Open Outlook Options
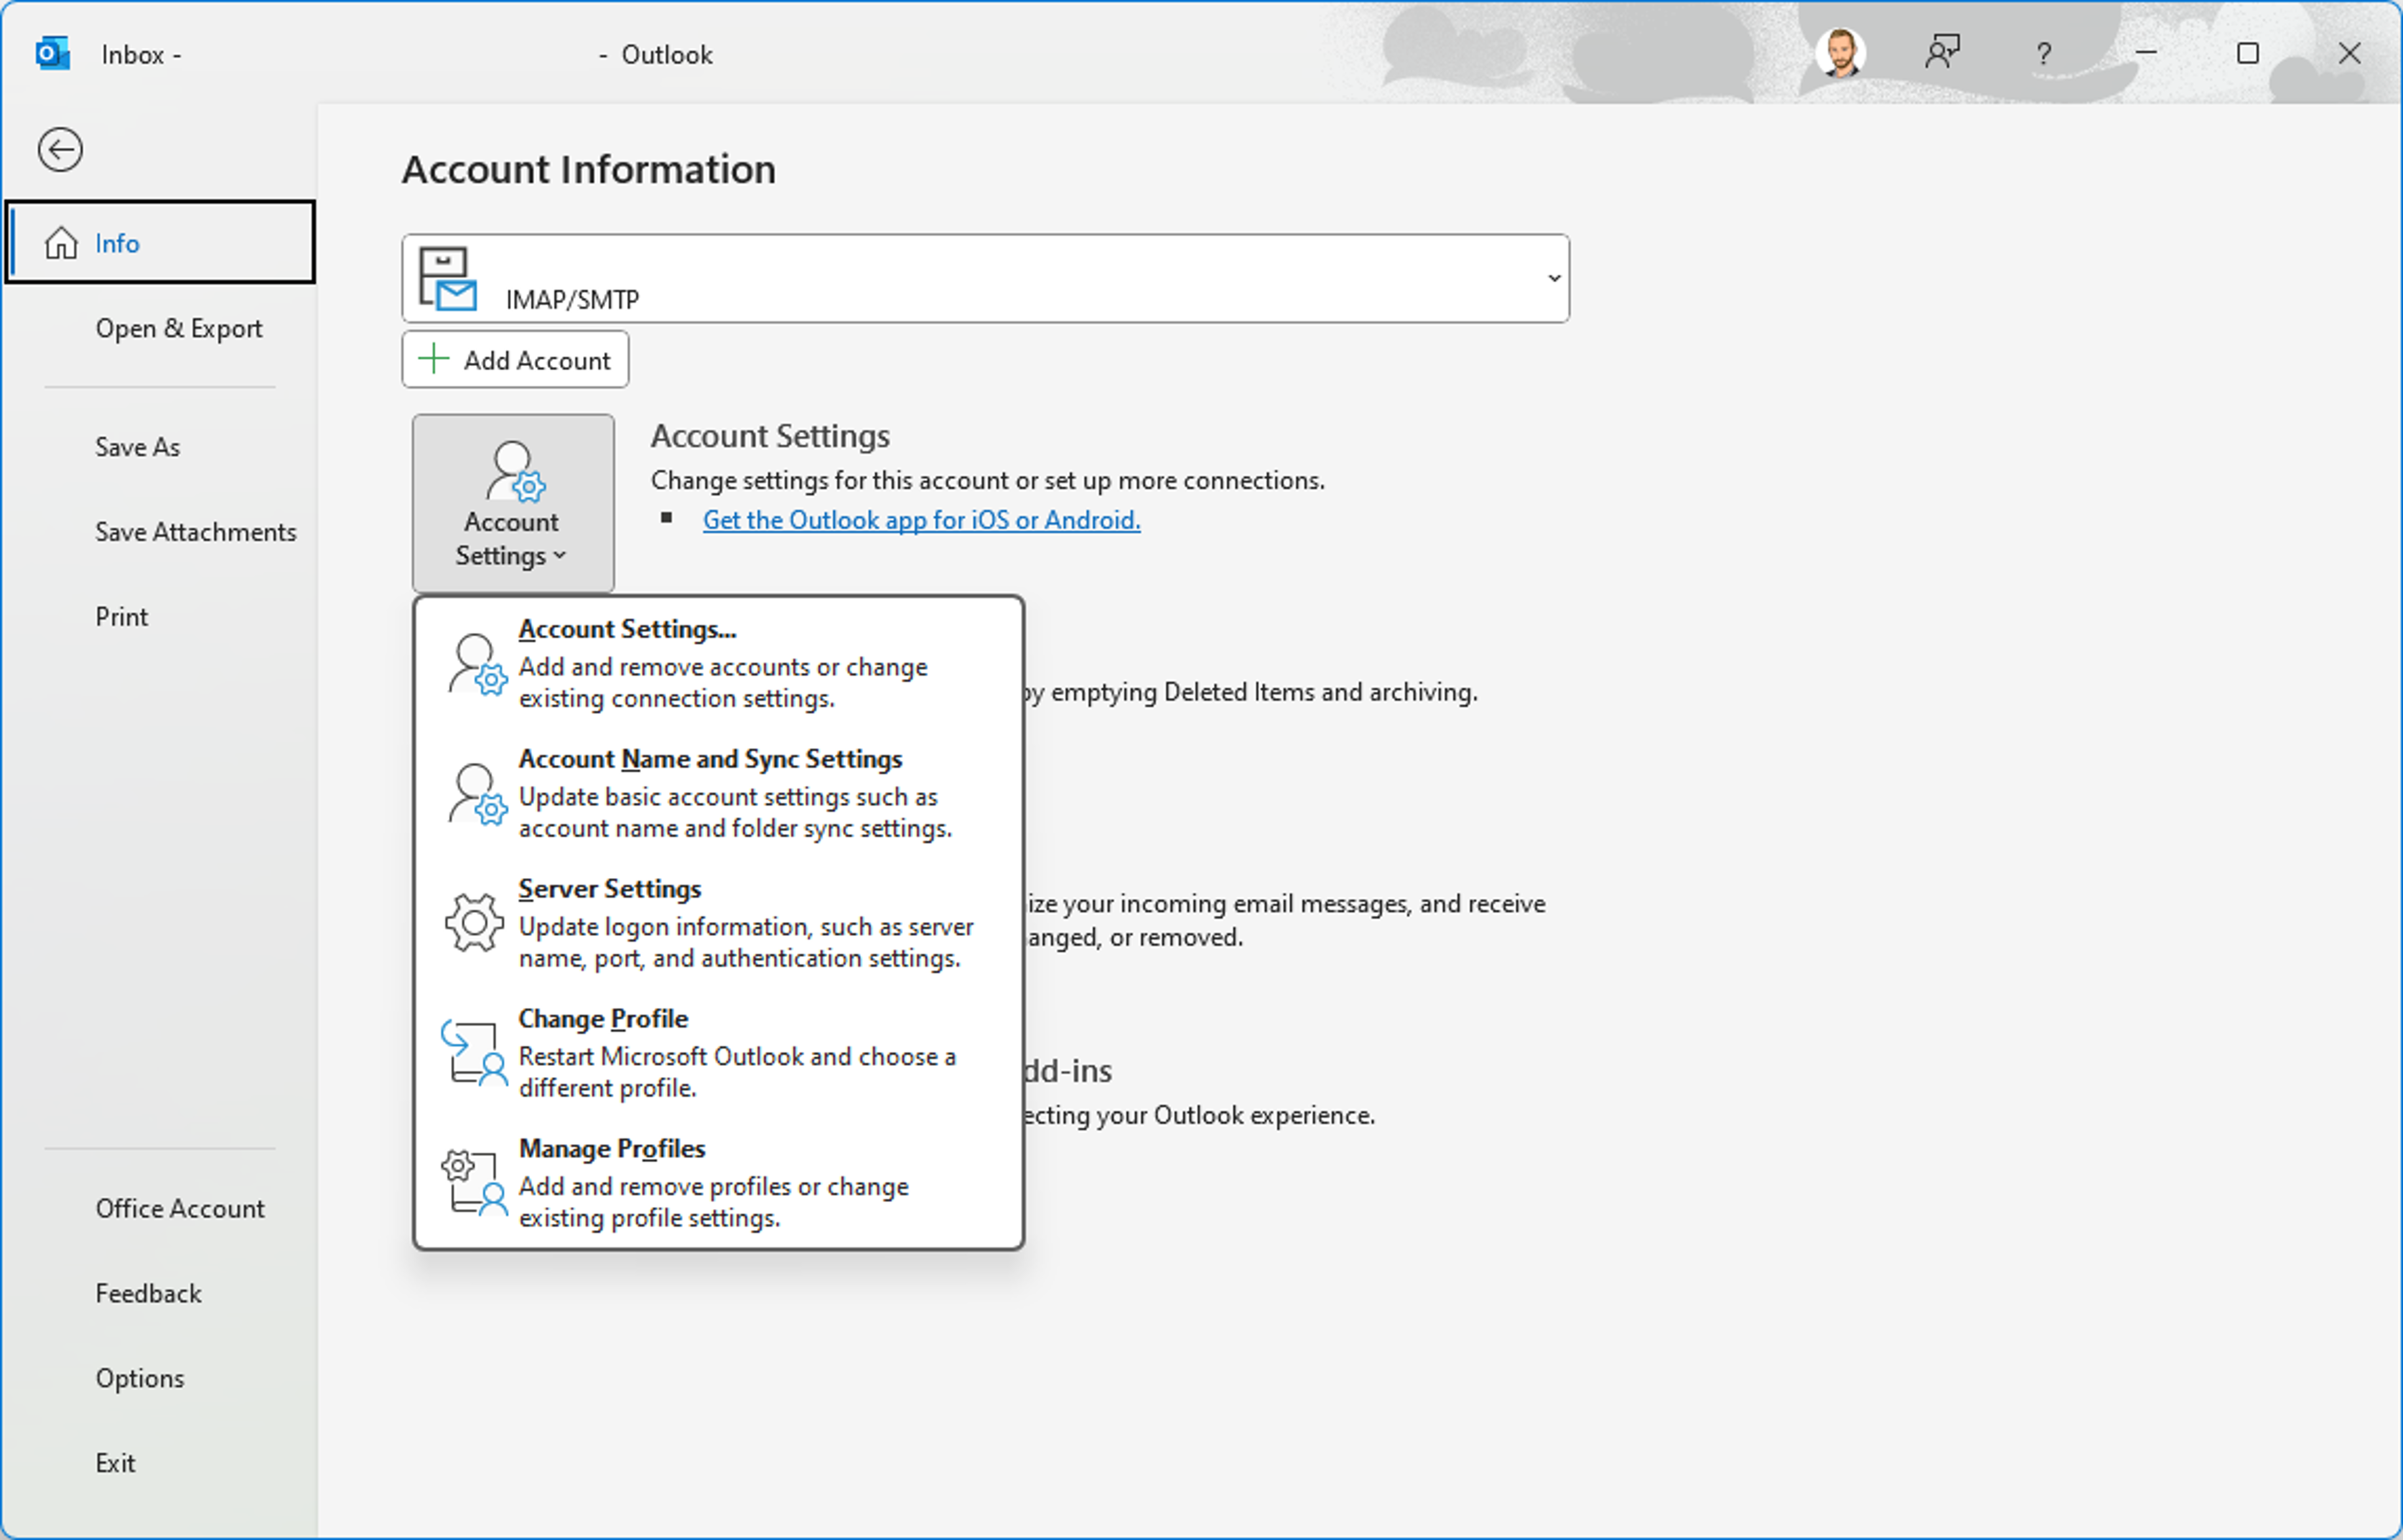 140,1378
